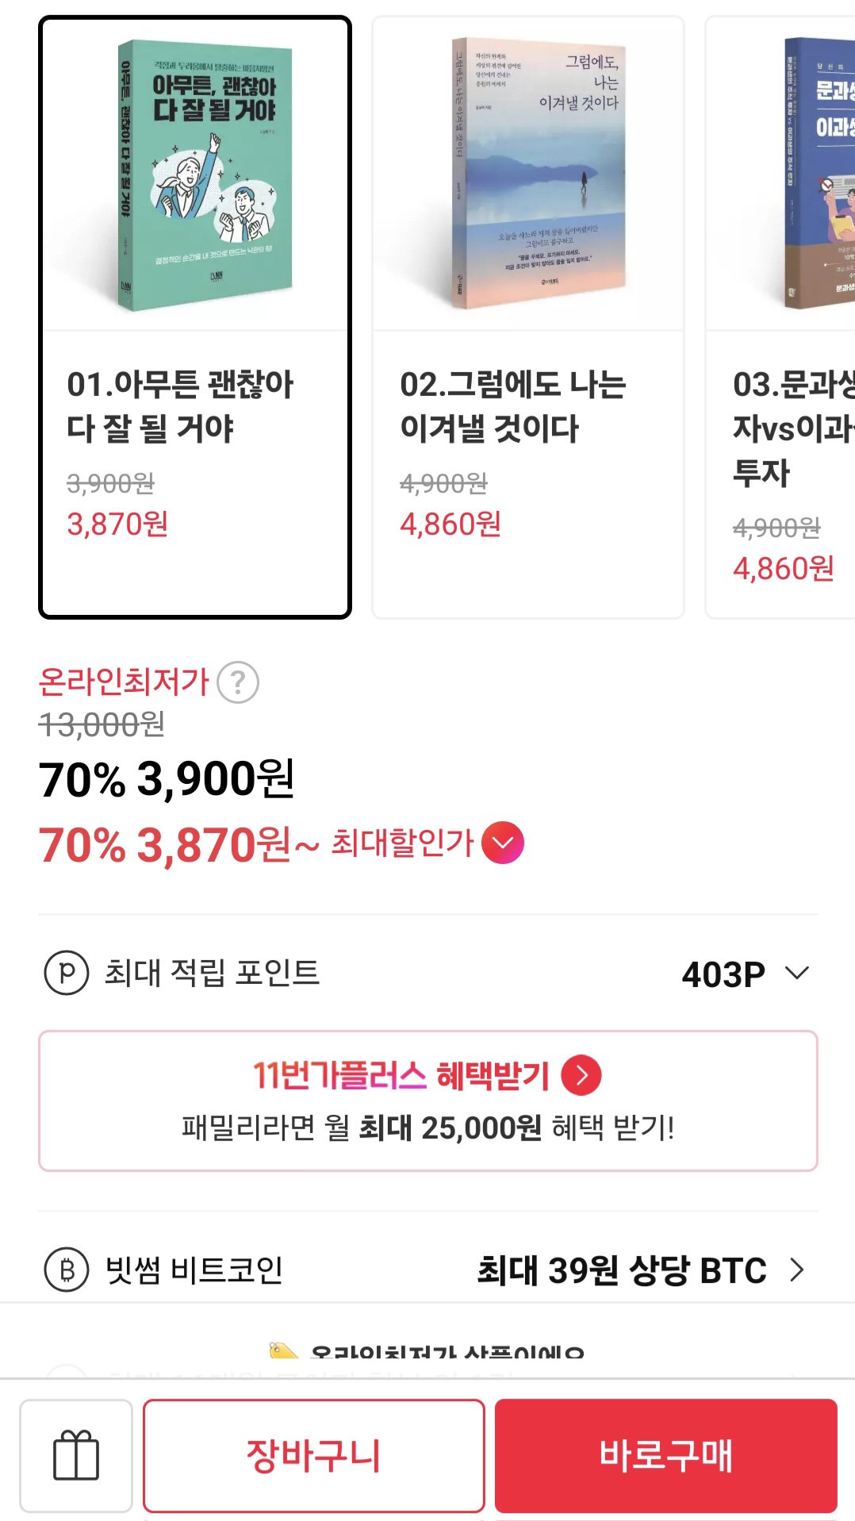Open the 그럼에도 나는 이겨낼 것이다 cover image
855x1521 pixels.
[x=539, y=173]
